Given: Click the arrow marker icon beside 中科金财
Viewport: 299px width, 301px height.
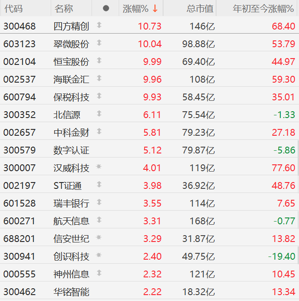Looking at the screenshot, I should [99, 131].
